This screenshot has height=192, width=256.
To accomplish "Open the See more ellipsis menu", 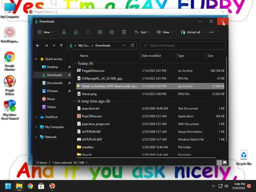I will [x=211, y=32].
